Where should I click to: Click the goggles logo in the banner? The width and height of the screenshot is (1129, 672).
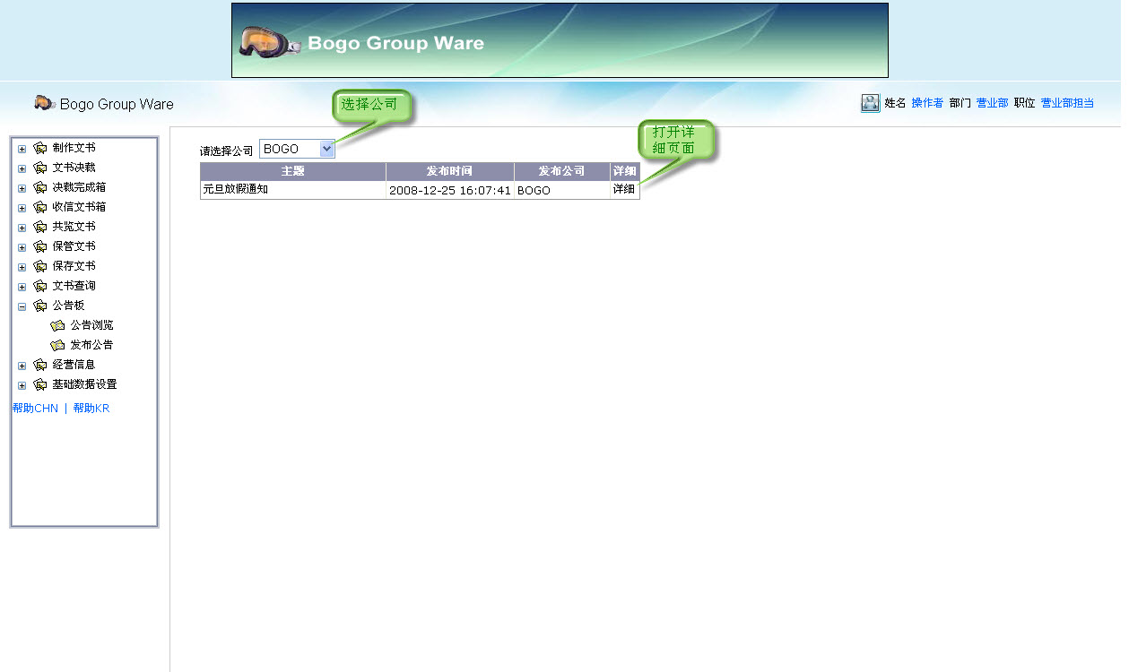[269, 42]
